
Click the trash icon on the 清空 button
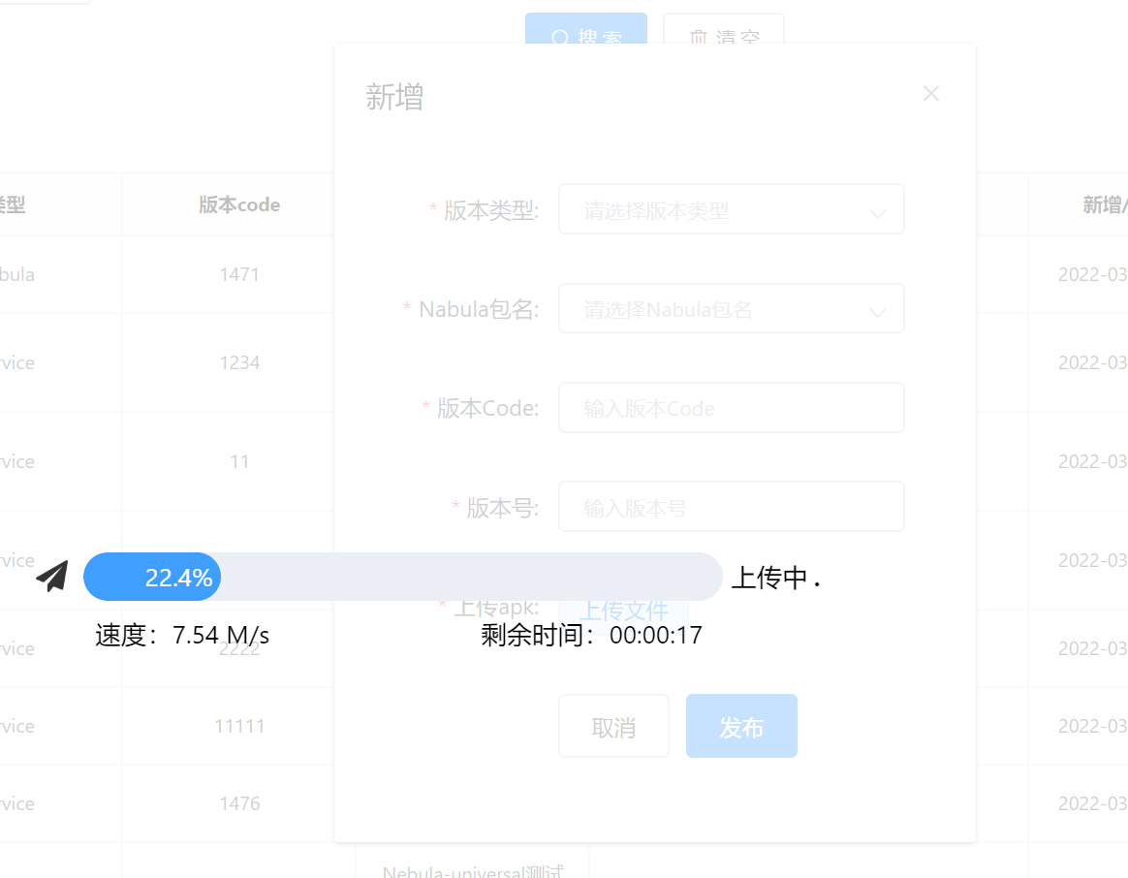696,38
